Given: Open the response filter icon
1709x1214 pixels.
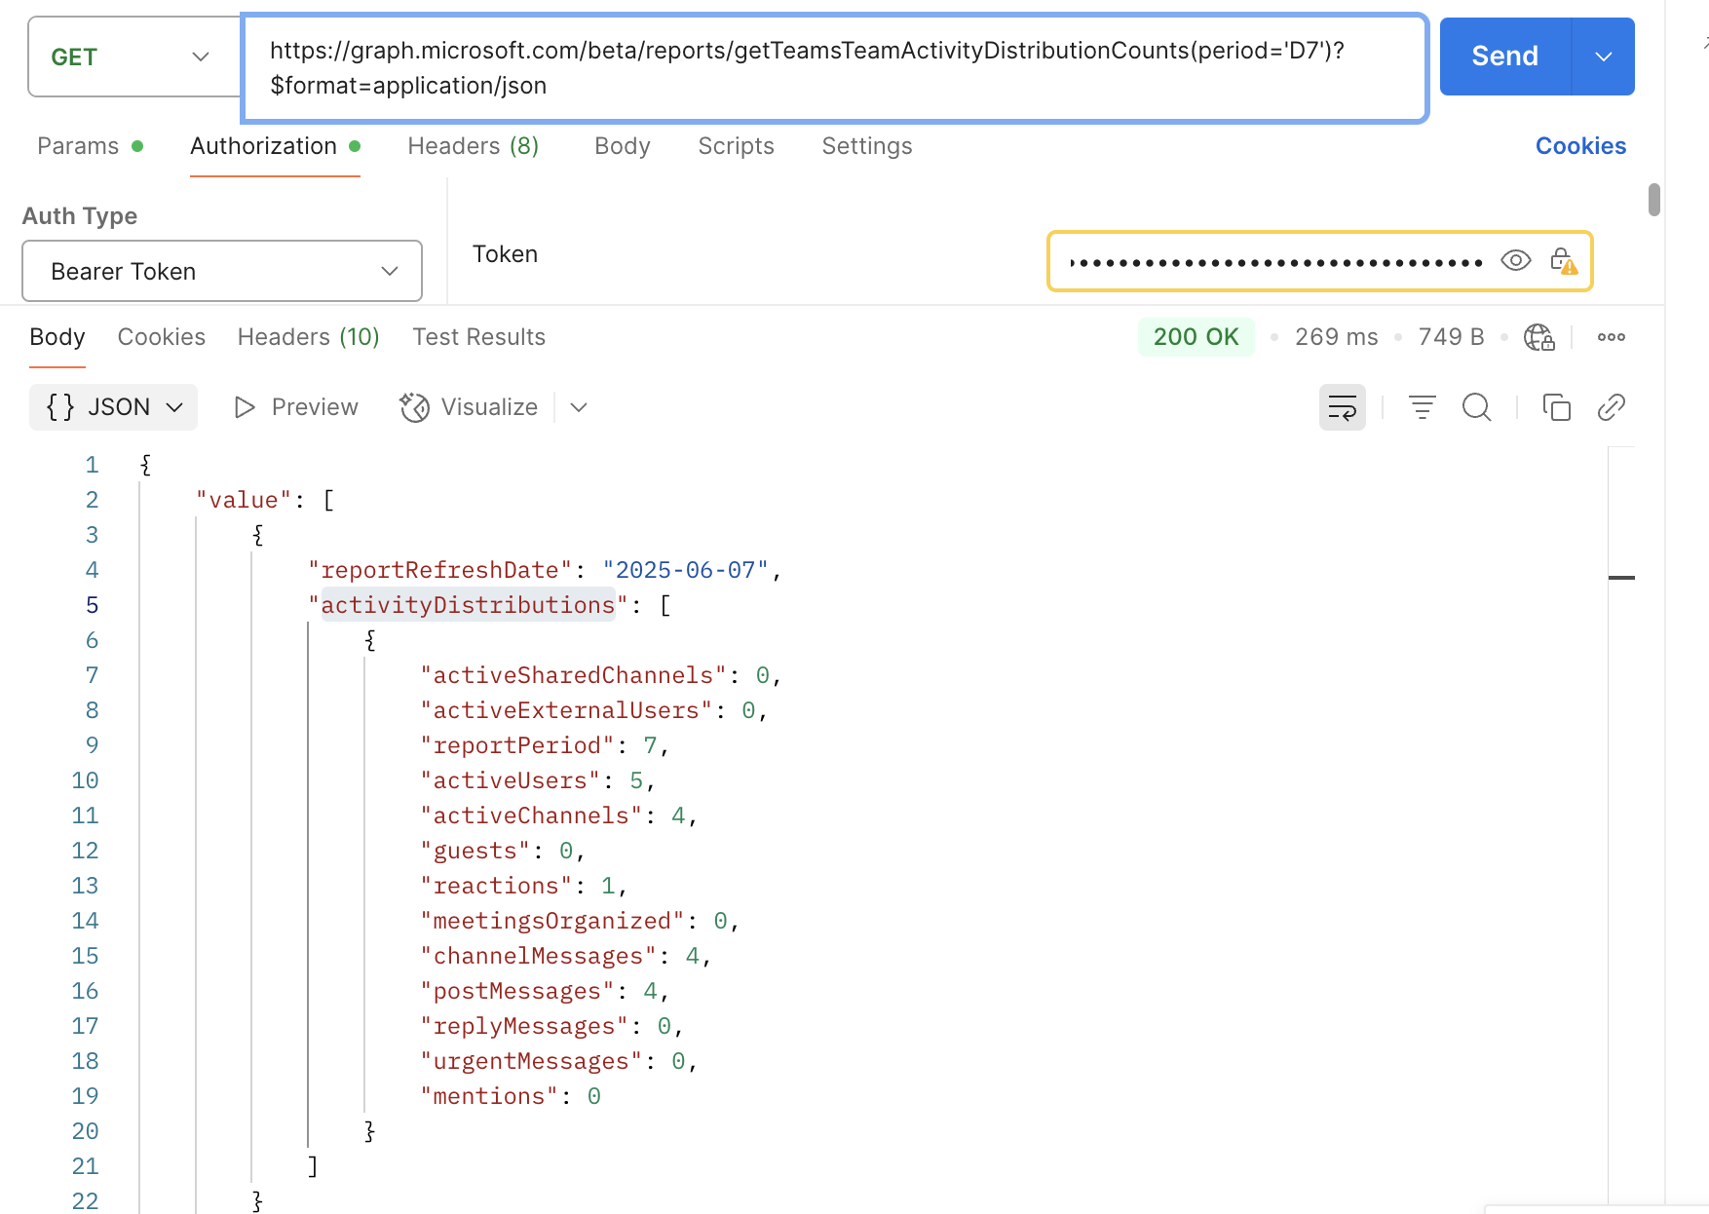Looking at the screenshot, I should point(1423,407).
